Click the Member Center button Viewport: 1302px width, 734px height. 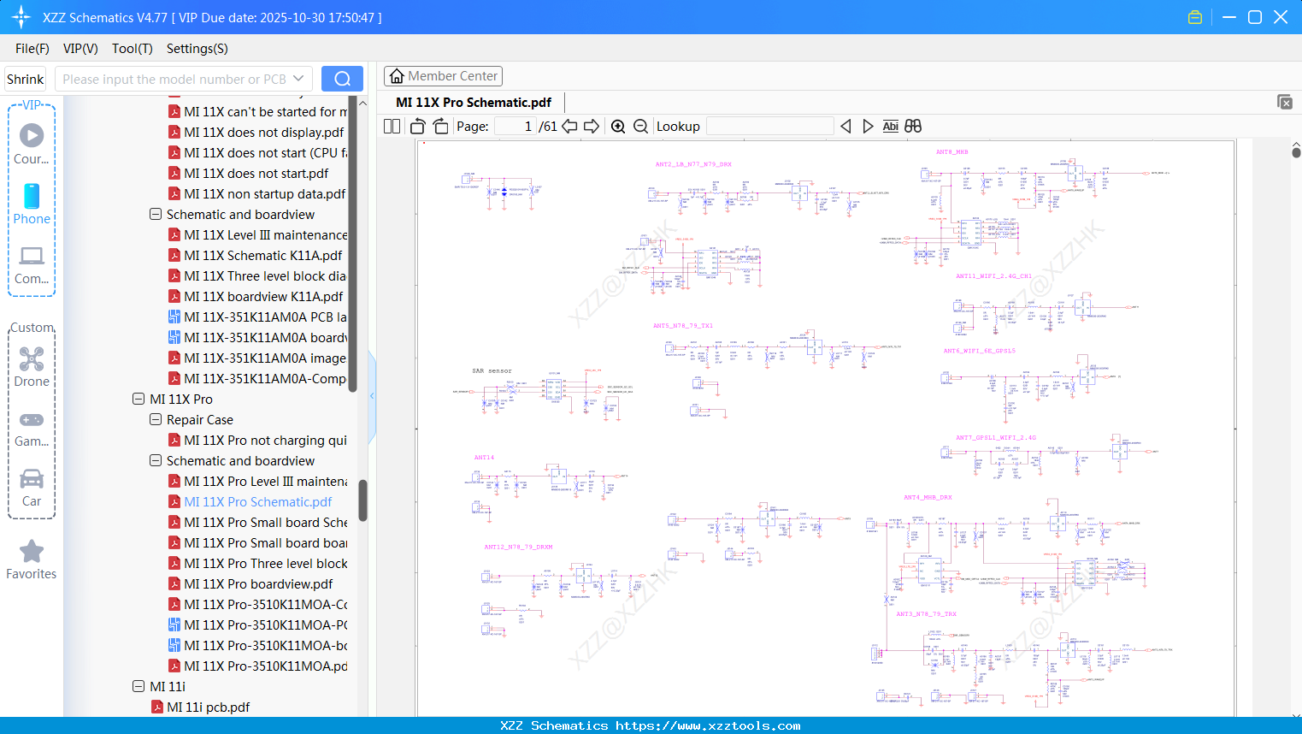[x=443, y=76]
